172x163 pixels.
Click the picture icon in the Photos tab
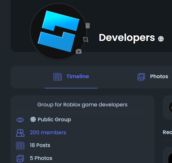tap(141, 77)
